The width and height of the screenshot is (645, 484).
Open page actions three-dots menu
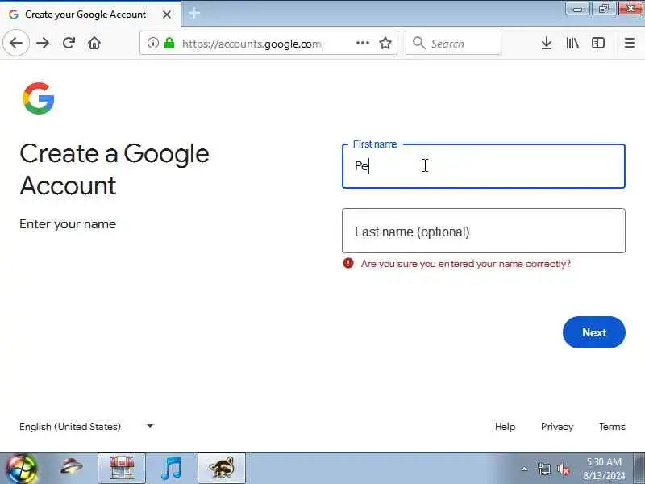point(362,43)
